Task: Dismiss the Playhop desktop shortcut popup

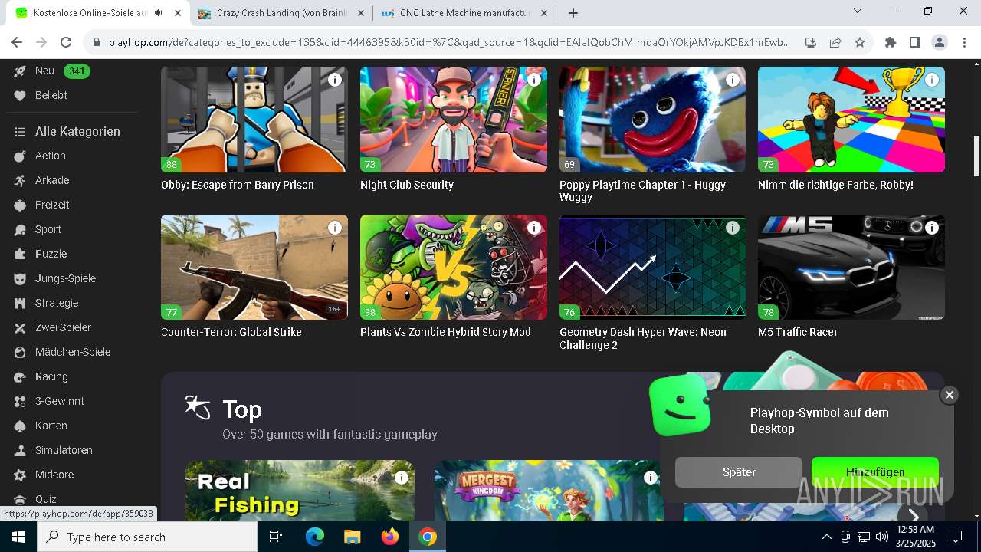Action: coord(950,395)
